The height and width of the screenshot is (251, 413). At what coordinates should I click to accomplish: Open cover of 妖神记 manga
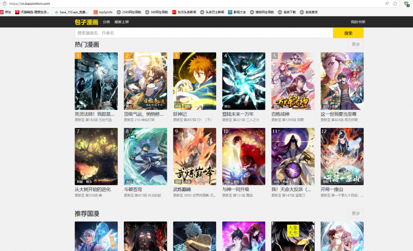(x=195, y=81)
